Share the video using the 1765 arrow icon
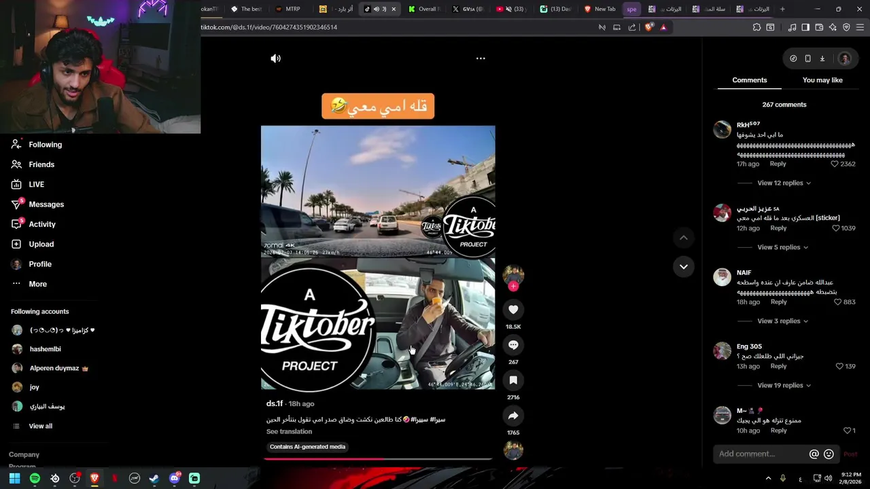 point(513,416)
